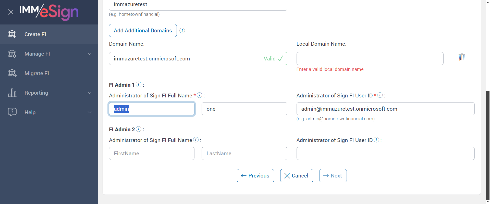Click the Local Domain Name field
The width and height of the screenshot is (490, 204).
pyautogui.click(x=370, y=59)
